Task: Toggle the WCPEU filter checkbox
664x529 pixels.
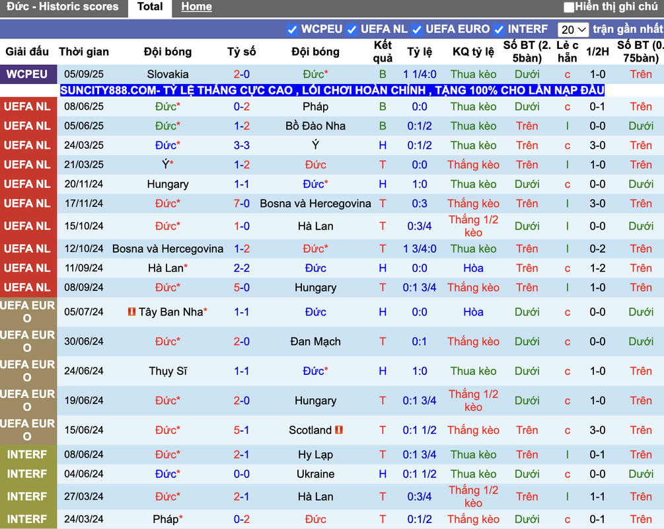Action: 292,30
